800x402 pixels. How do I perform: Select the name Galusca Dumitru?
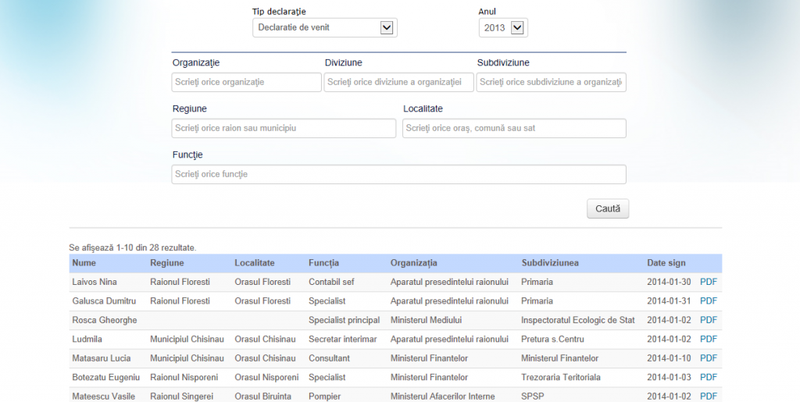coord(104,301)
